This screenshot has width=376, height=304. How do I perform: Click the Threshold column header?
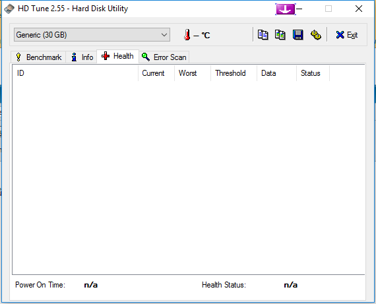click(x=234, y=73)
